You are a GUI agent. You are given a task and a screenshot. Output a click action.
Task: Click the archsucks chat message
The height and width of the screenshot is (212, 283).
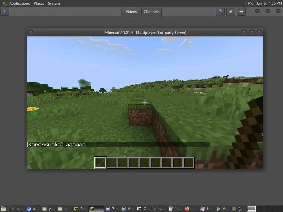[x=57, y=144]
